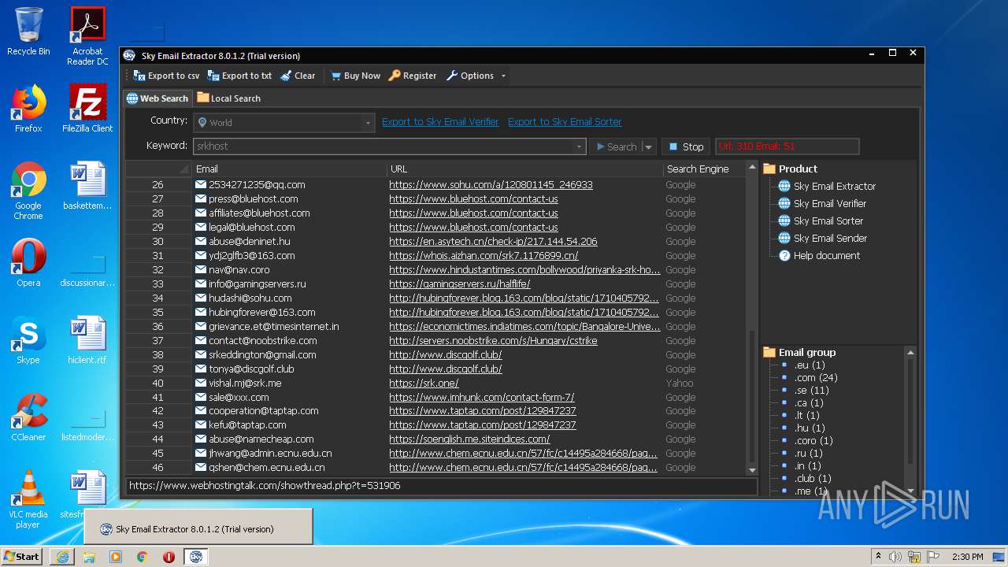Screen dimensions: 1008x567
Task: Select .club (1) email group
Action: [812, 479]
